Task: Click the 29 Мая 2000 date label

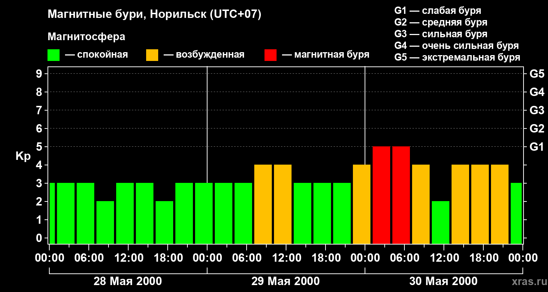Action: coord(286,281)
